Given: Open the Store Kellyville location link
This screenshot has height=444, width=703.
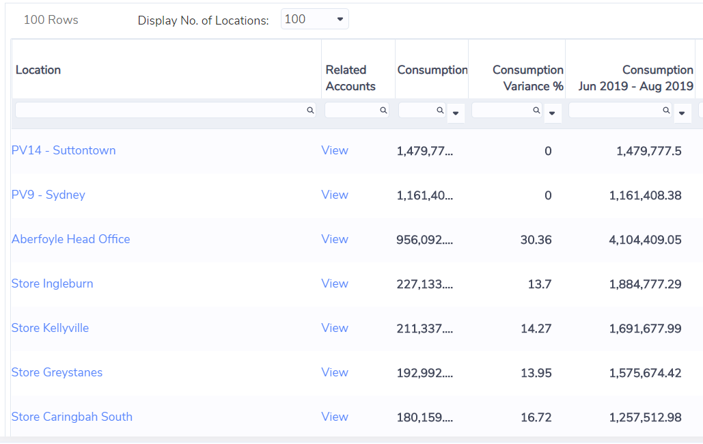Looking at the screenshot, I should pyautogui.click(x=51, y=328).
